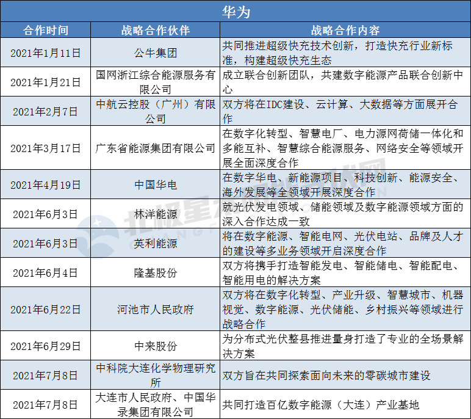Select the 公牛集团 partner cell
The height and width of the screenshot is (419, 471).
[156, 53]
